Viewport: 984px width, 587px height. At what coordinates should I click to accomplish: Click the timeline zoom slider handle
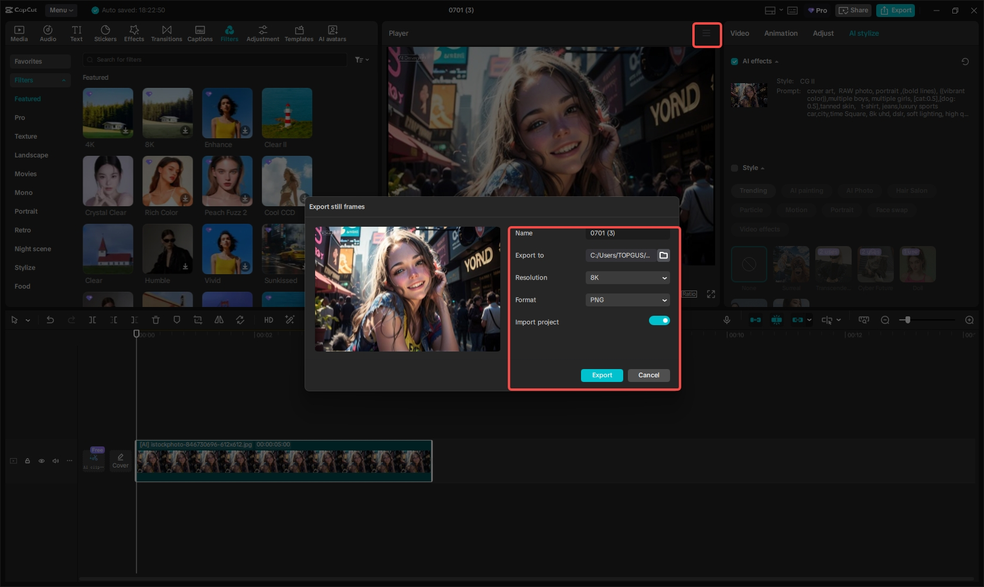[x=907, y=320]
